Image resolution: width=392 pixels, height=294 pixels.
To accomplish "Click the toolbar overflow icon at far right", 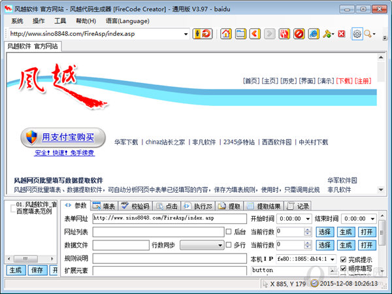I will coord(385,38).
